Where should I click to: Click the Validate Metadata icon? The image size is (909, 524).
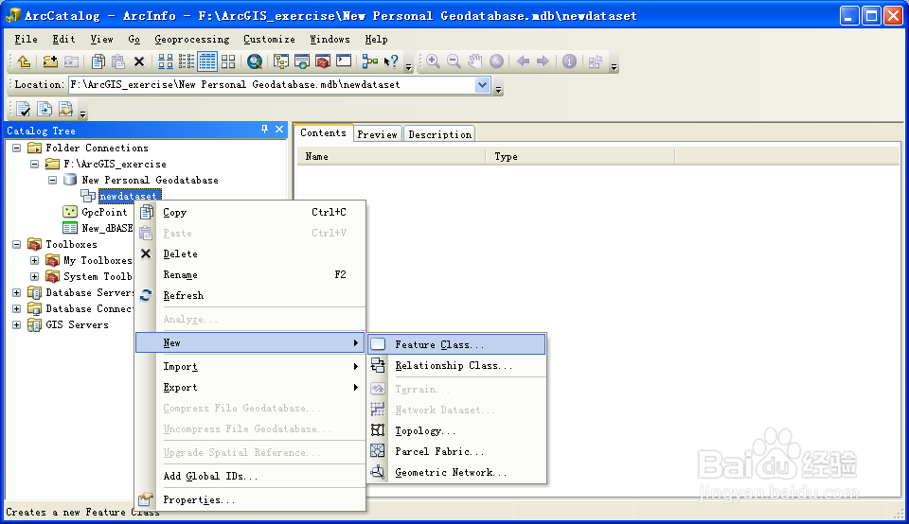click(x=23, y=109)
